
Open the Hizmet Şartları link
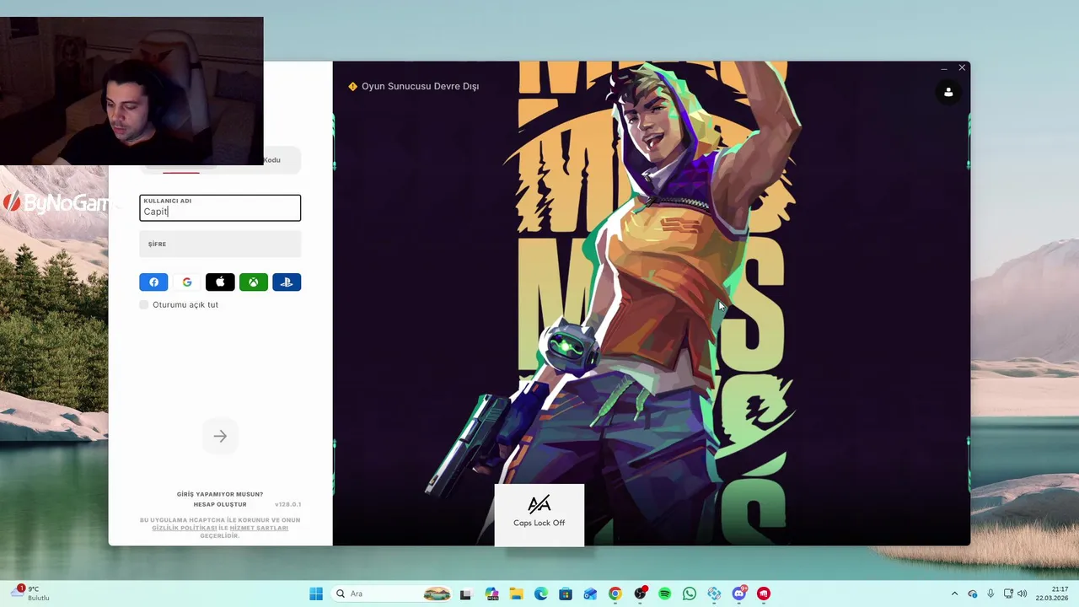coord(259,528)
